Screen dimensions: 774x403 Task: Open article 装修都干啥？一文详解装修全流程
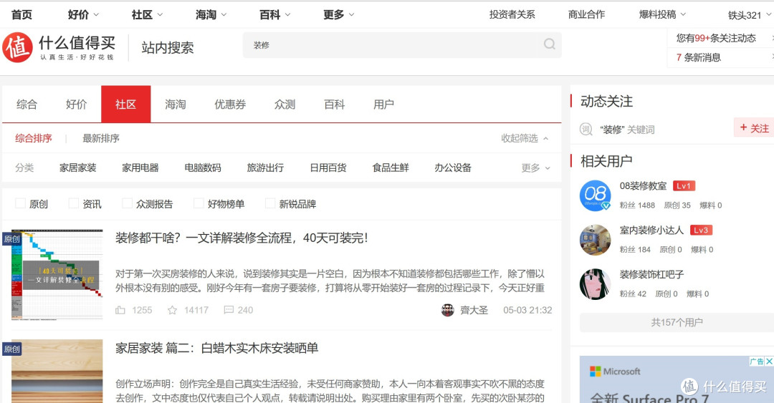[x=242, y=238]
